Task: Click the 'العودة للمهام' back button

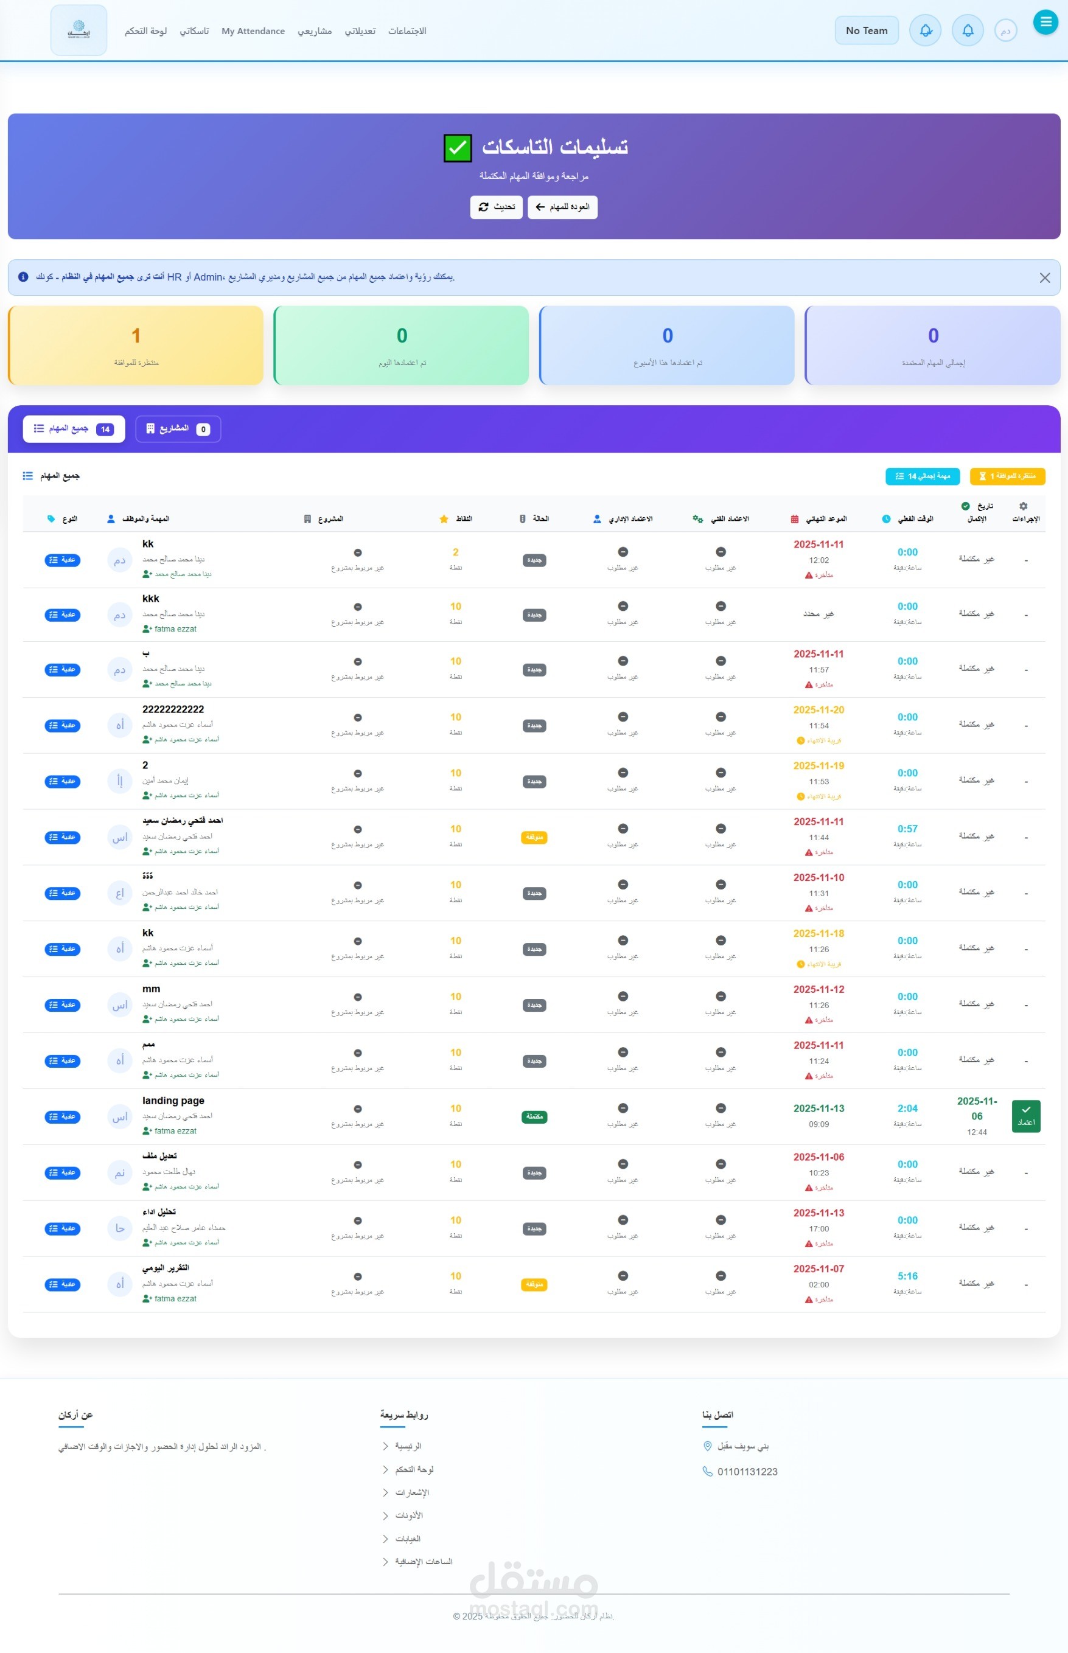Action: click(x=562, y=207)
